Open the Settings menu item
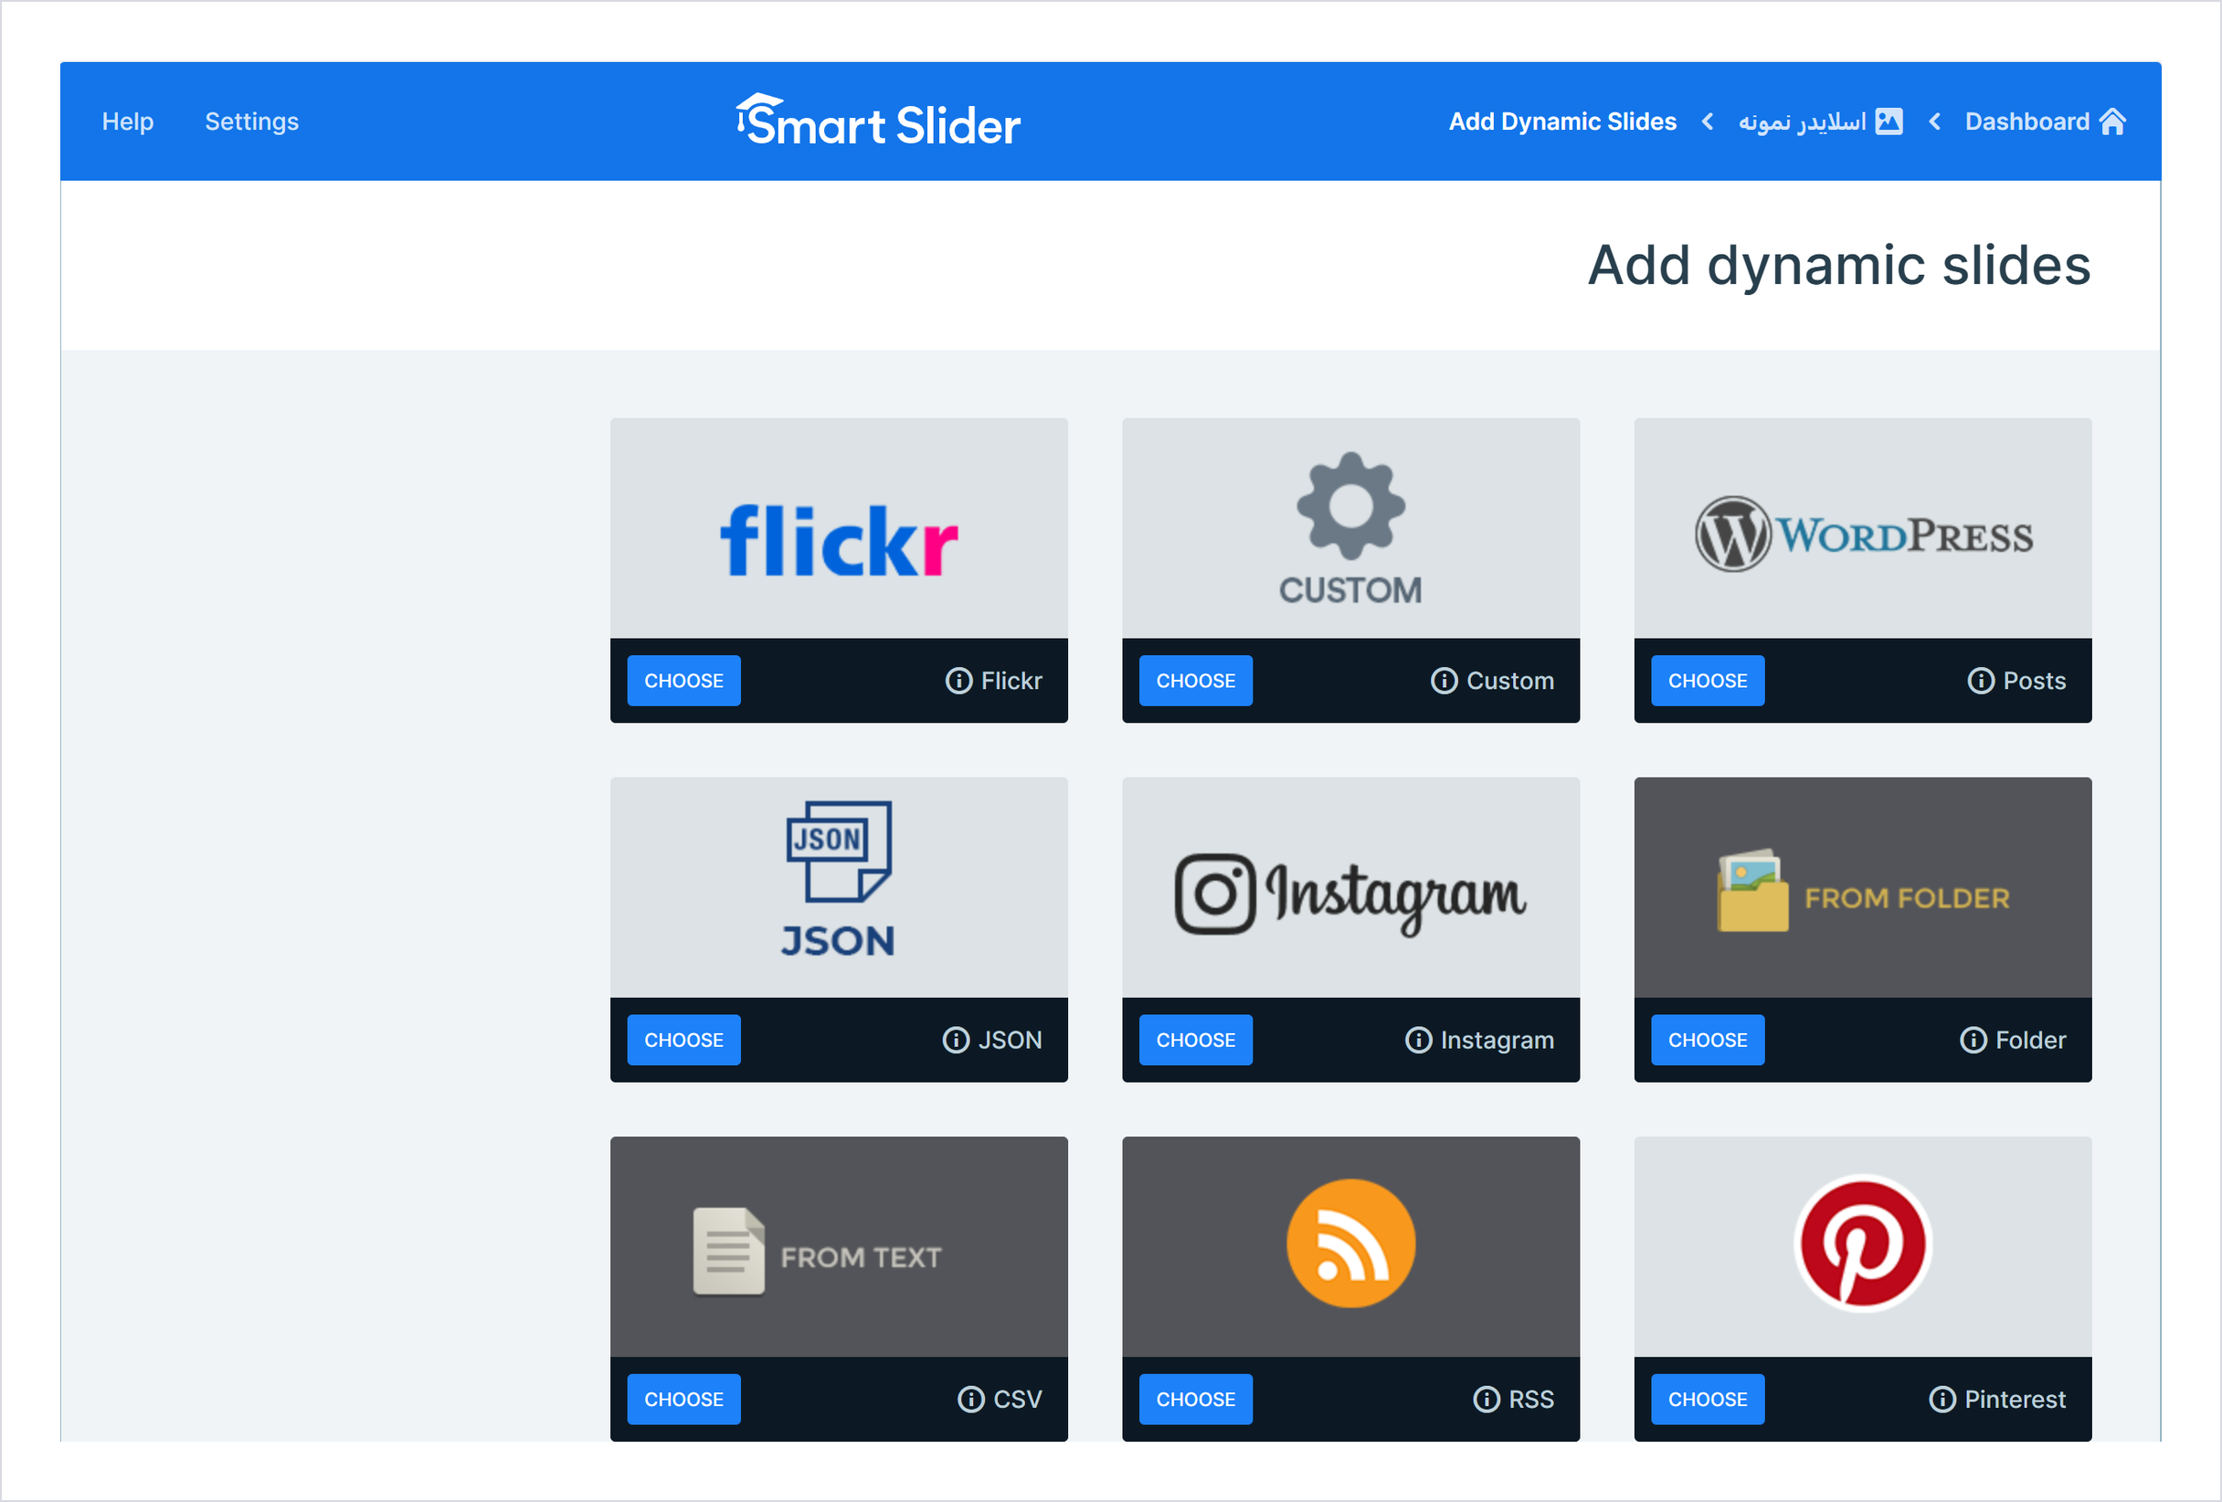Image resolution: width=2222 pixels, height=1502 pixels. click(x=251, y=122)
